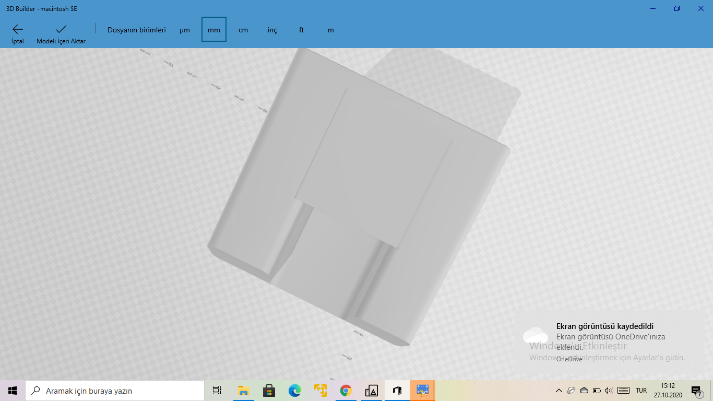
Task: Restore down the 3D Builder window
Action: pyautogui.click(x=677, y=8)
